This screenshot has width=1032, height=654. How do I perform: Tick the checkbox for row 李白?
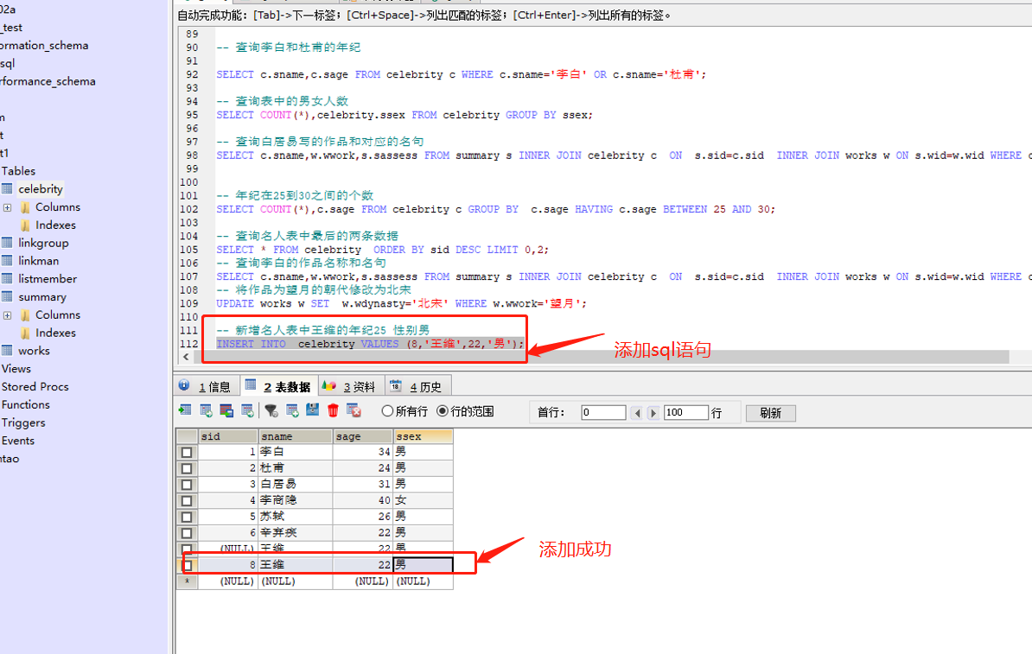[x=187, y=452]
